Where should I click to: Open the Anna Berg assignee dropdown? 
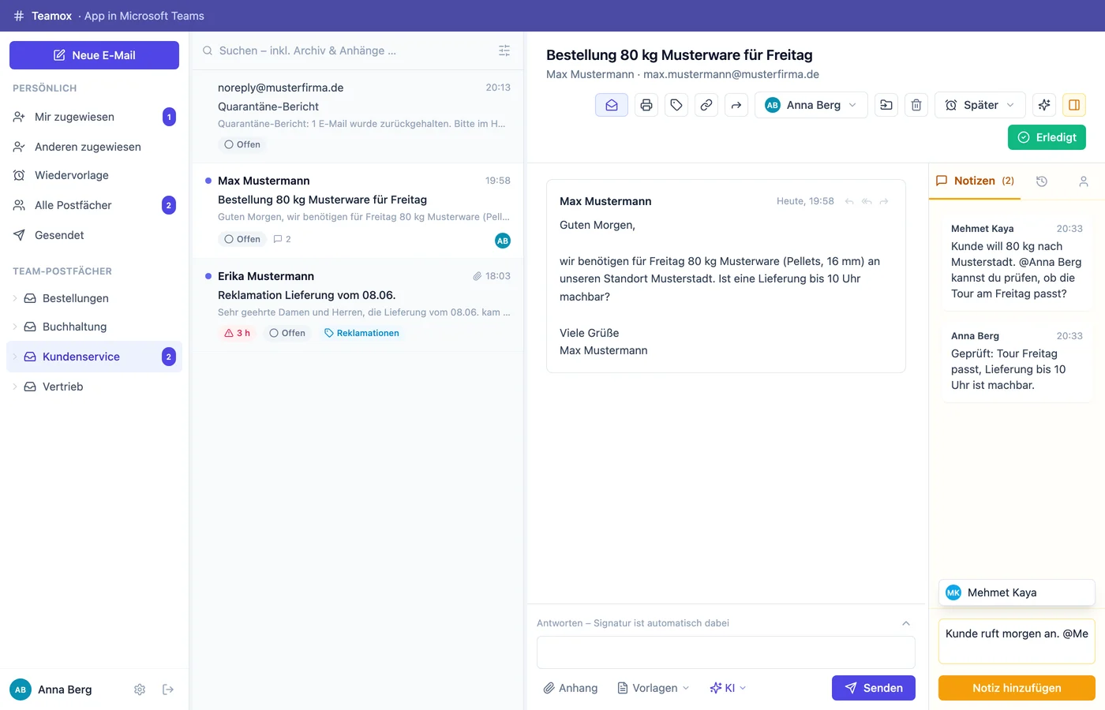811,105
